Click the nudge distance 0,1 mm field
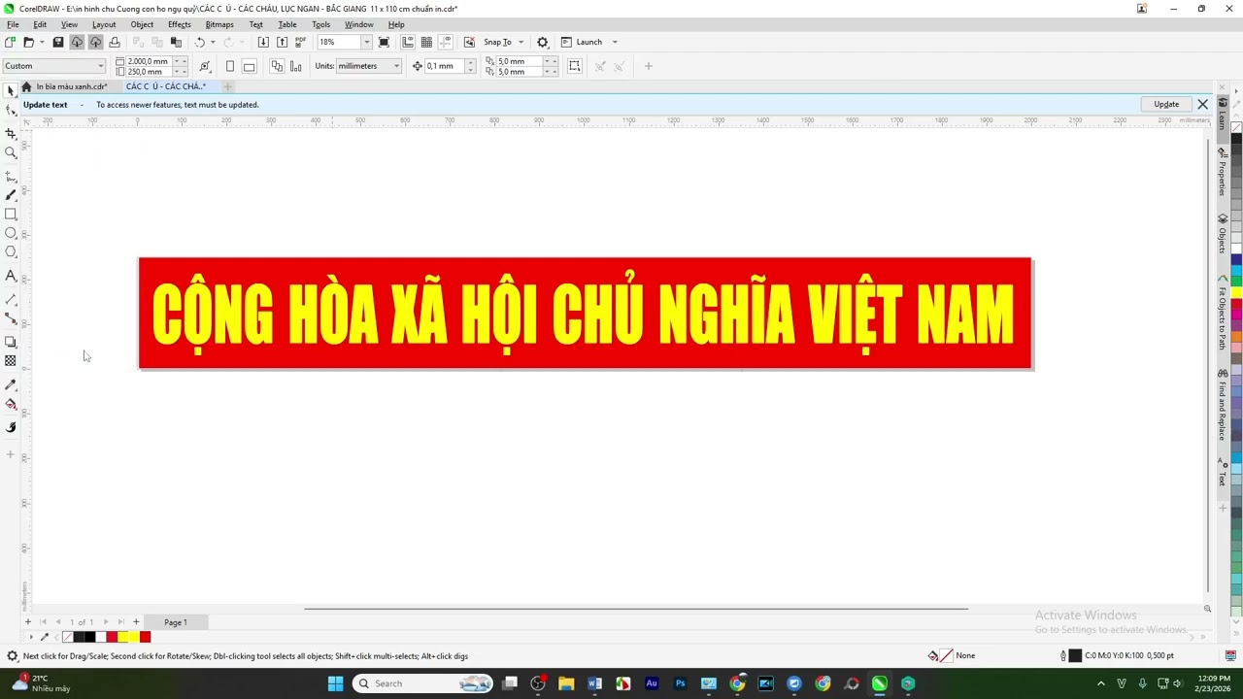The width and height of the screenshot is (1243, 699). coord(443,66)
